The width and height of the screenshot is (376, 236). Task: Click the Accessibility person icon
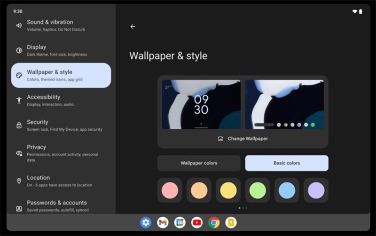19,100
